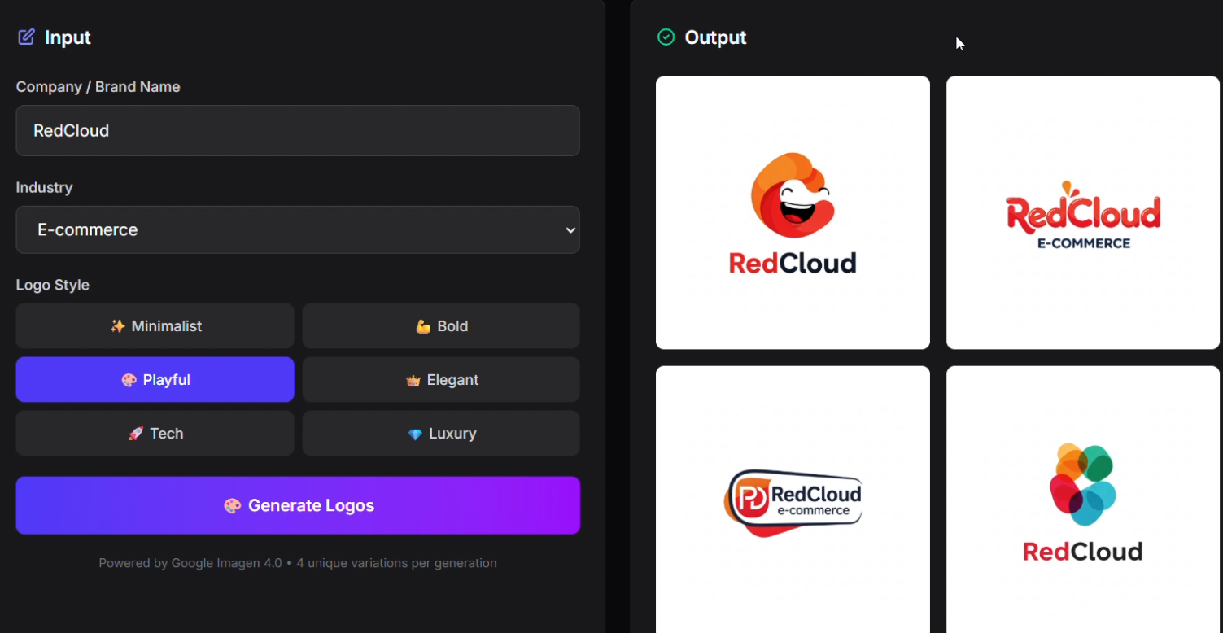The image size is (1223, 633).
Task: Open the badge-style RedCloud e-commerce logo
Action: point(793,500)
